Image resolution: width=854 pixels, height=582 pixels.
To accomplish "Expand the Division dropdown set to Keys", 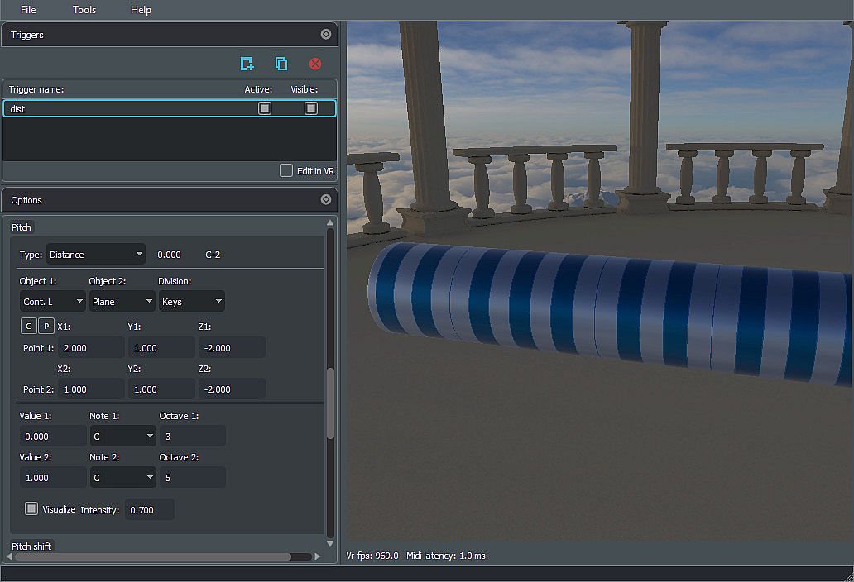I will [191, 302].
